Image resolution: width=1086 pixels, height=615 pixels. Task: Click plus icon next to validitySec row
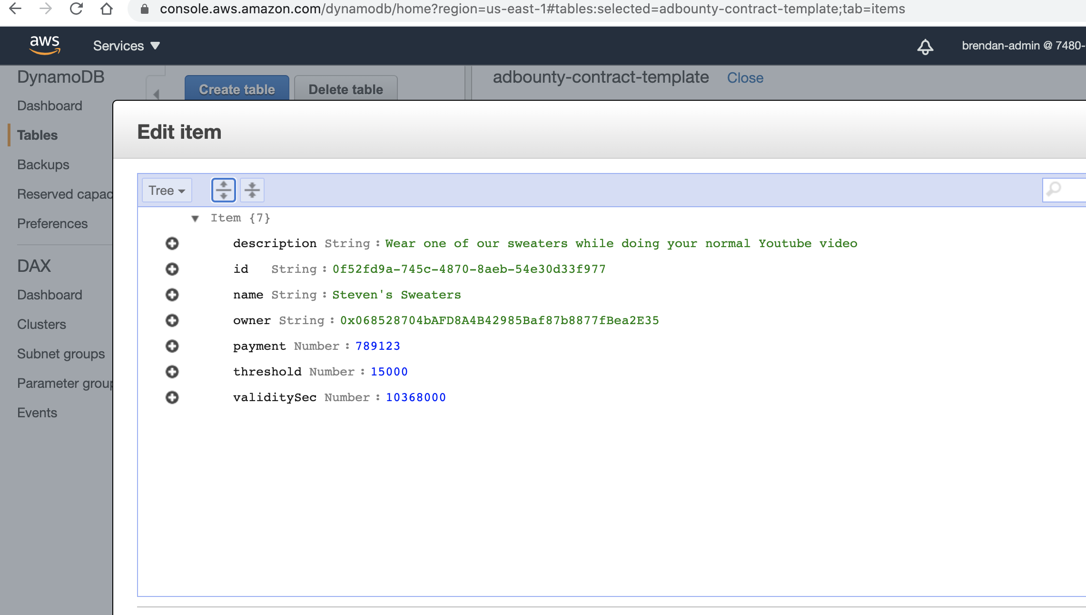pyautogui.click(x=172, y=397)
